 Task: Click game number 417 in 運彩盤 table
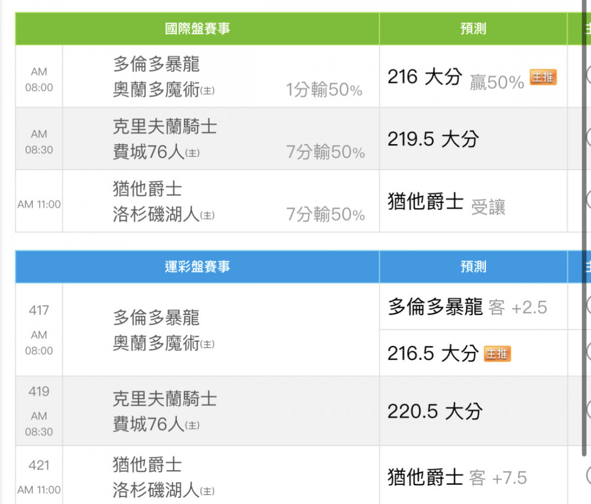(x=39, y=310)
